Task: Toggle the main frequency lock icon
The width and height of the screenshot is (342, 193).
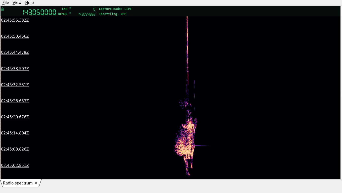Action: pos(3,9)
